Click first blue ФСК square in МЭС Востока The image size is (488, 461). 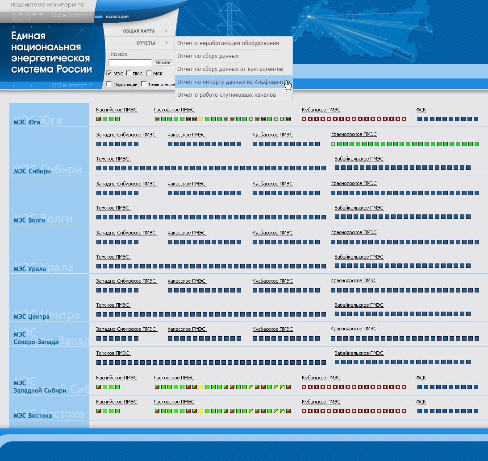[x=420, y=411]
